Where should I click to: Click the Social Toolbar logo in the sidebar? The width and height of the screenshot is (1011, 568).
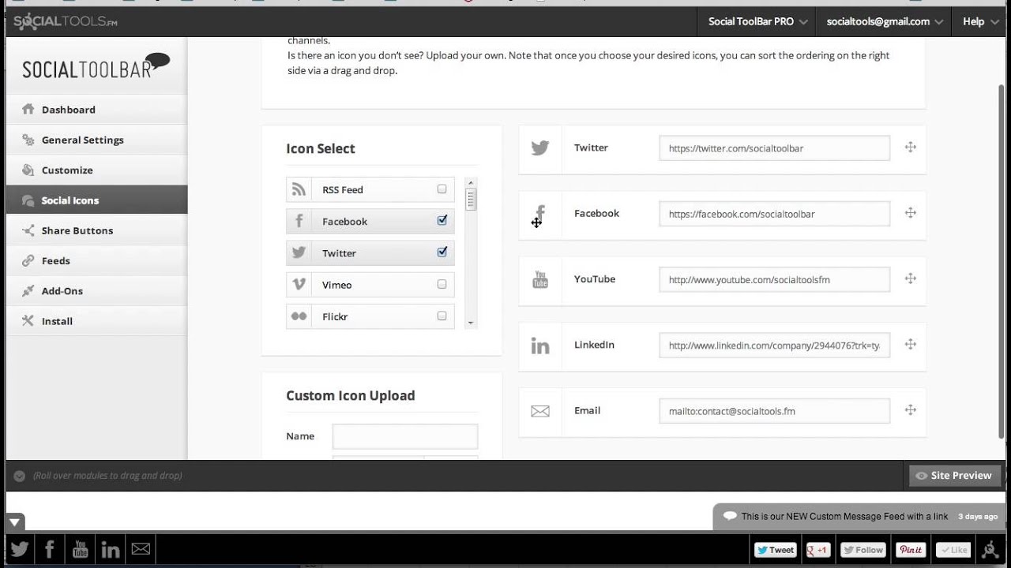[96, 66]
